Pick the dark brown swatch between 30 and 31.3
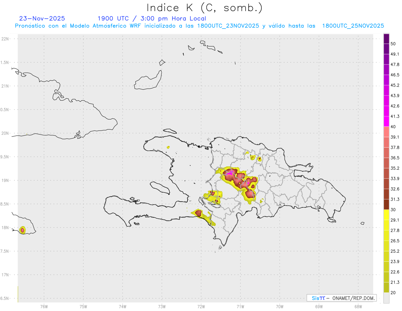The image size is (402, 311). [x=386, y=204]
